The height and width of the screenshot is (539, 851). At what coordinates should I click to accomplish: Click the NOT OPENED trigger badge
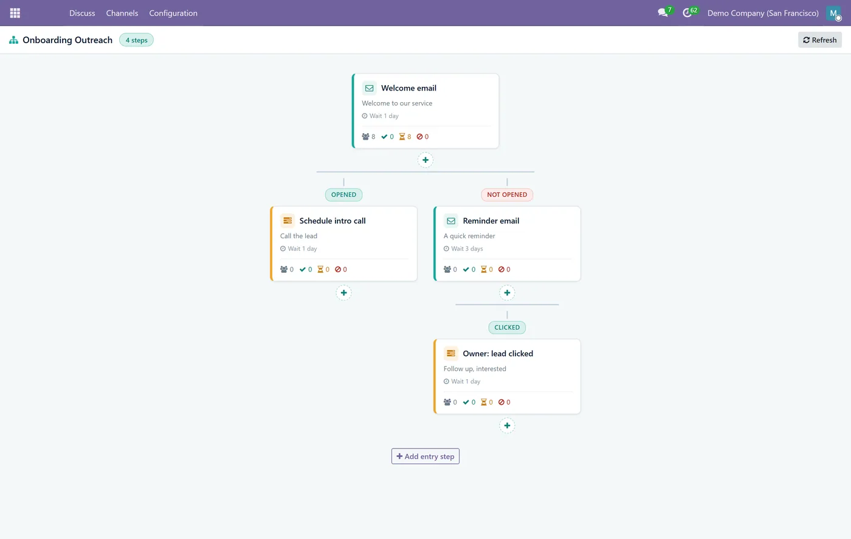click(507, 195)
